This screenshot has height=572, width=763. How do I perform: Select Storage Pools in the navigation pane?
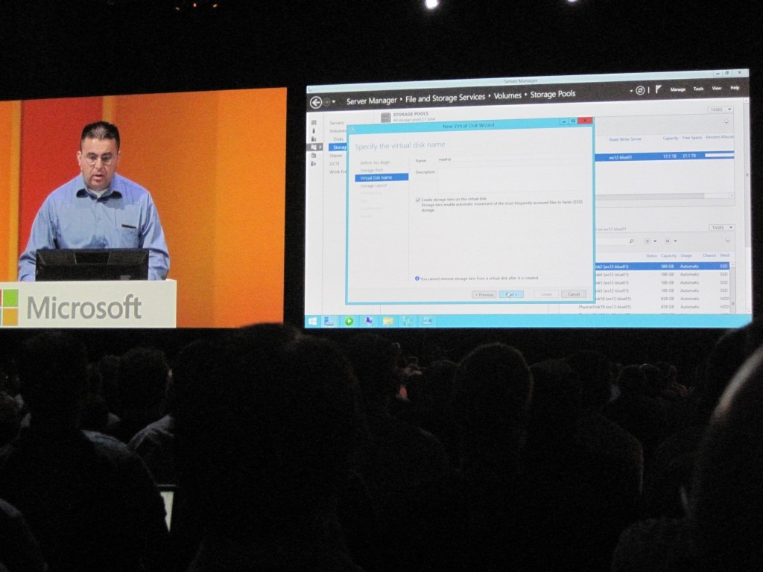338,147
